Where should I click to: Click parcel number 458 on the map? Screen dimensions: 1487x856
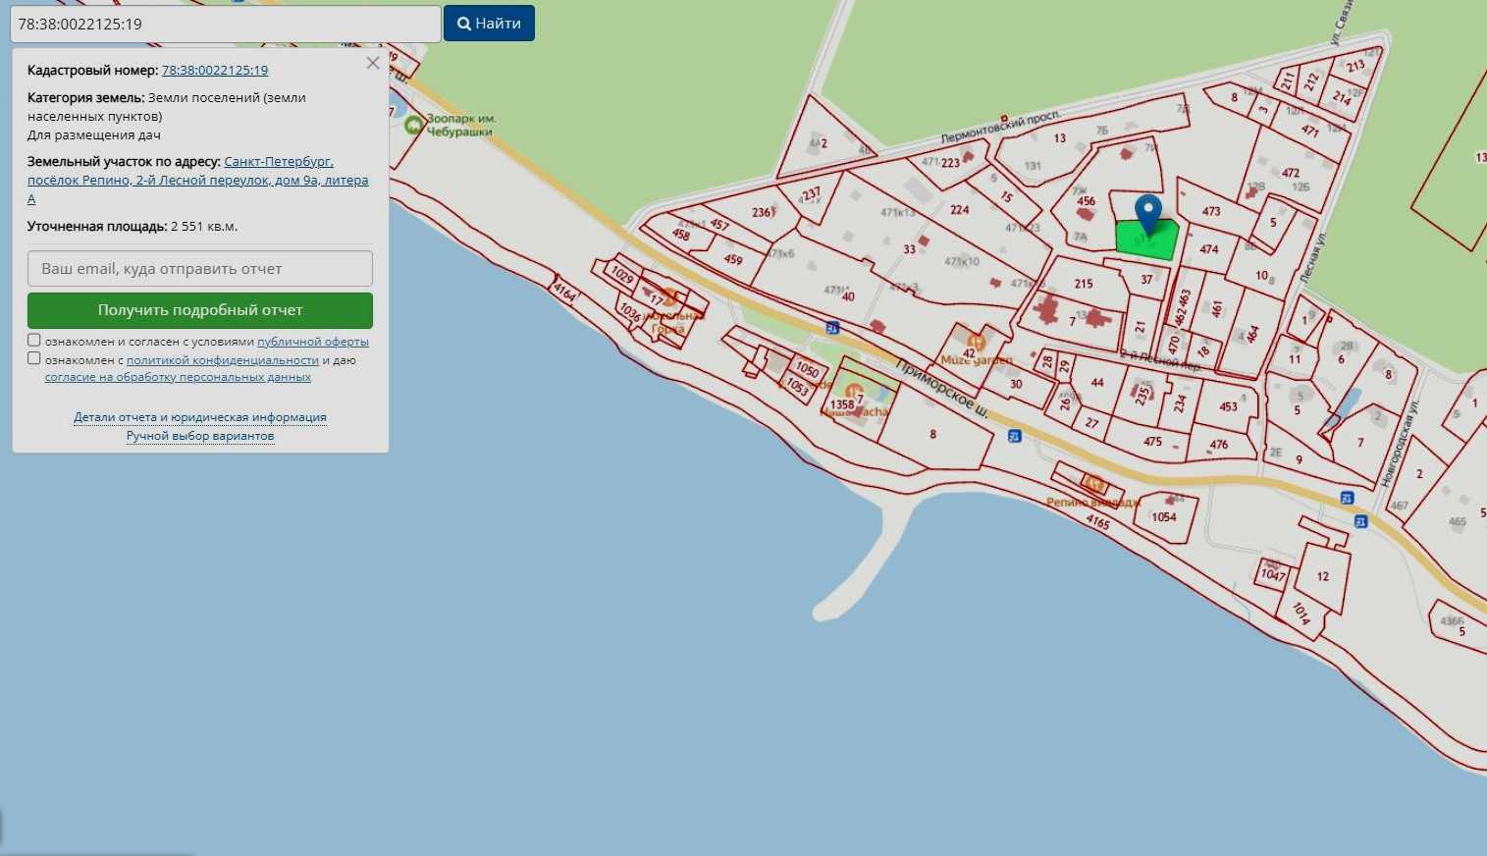[x=681, y=235]
